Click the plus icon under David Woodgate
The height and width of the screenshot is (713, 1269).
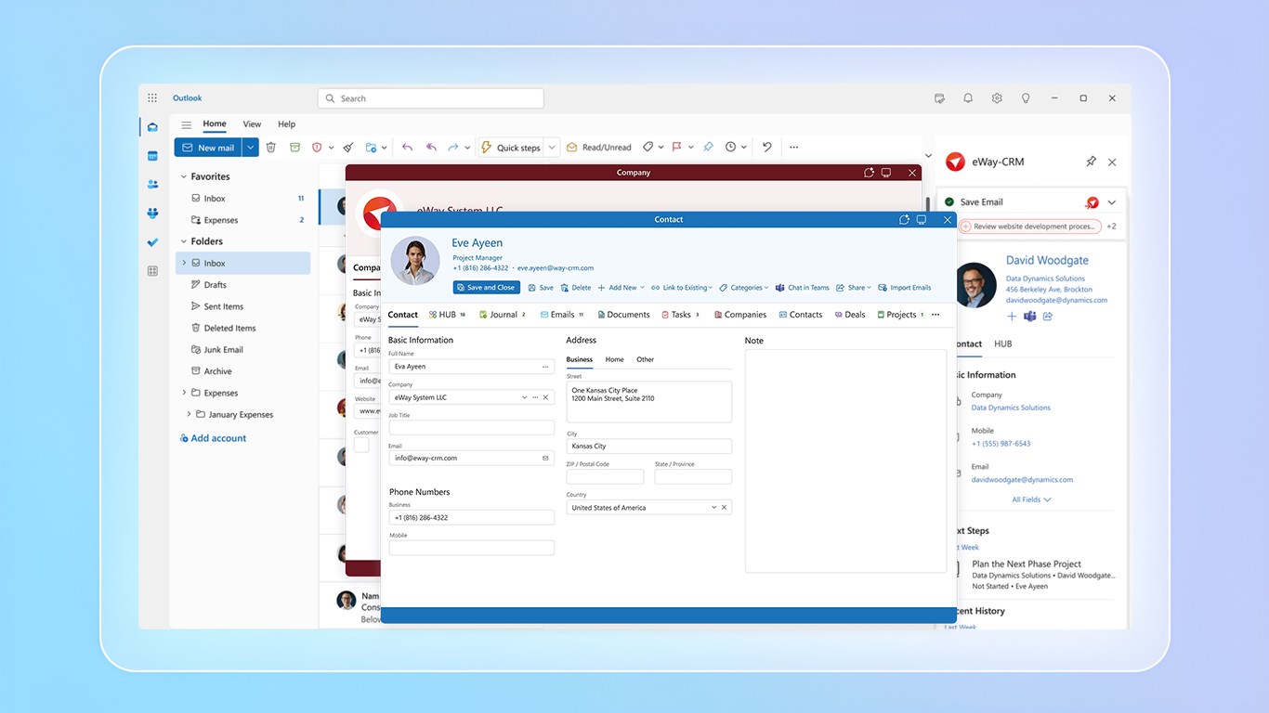coord(1012,317)
